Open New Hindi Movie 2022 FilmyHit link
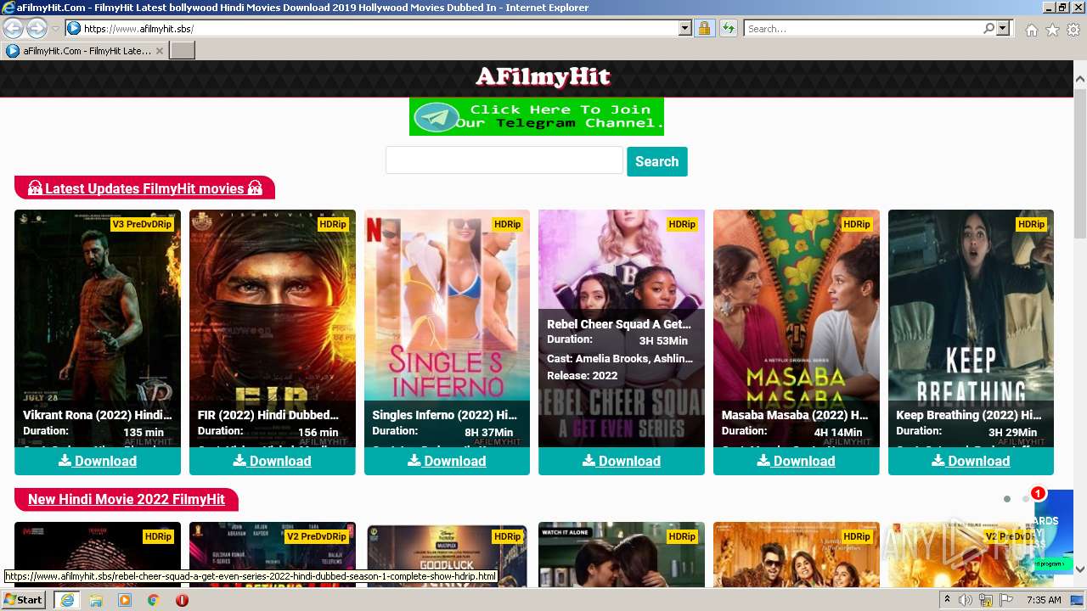1087x611 pixels. 126,499
